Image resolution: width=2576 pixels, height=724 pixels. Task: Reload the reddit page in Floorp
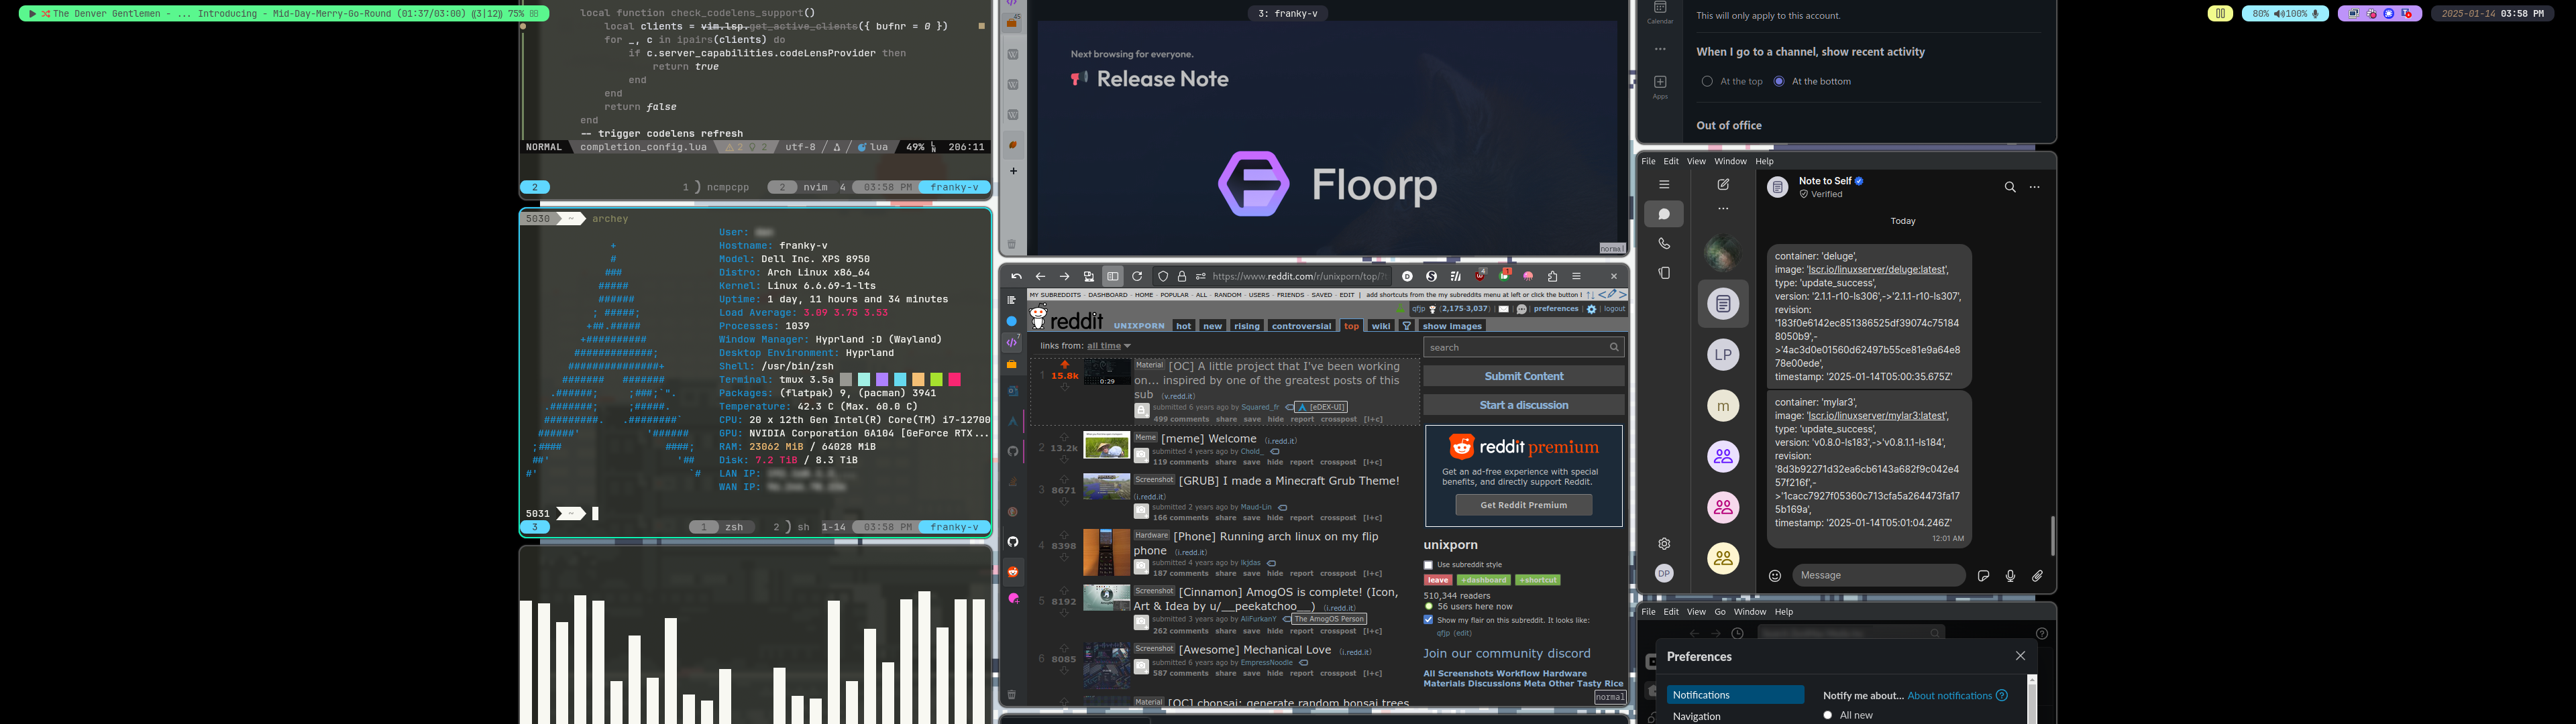point(1137,277)
